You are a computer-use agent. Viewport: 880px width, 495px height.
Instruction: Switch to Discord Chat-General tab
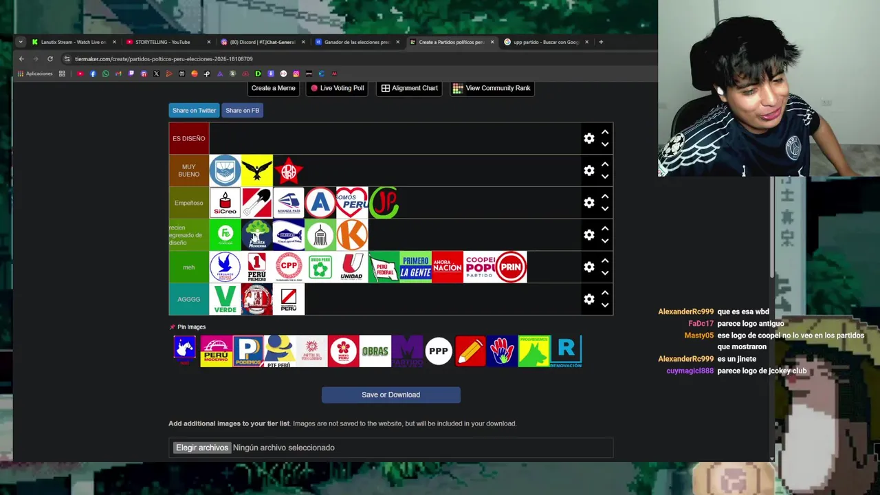pyautogui.click(x=263, y=42)
